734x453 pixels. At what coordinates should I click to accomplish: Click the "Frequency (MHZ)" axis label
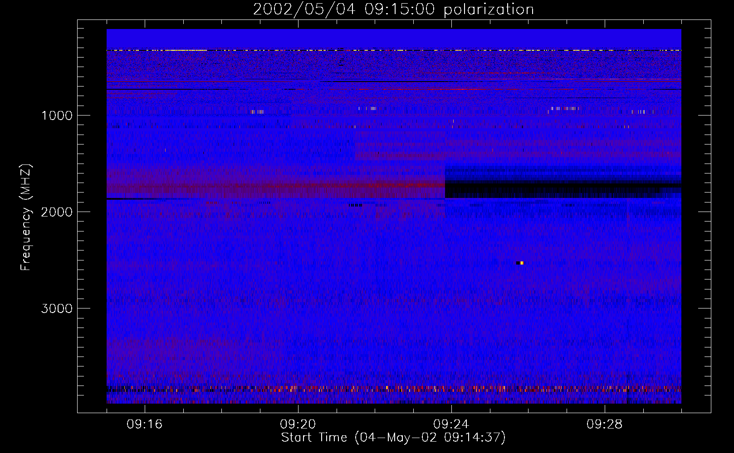click(x=26, y=217)
